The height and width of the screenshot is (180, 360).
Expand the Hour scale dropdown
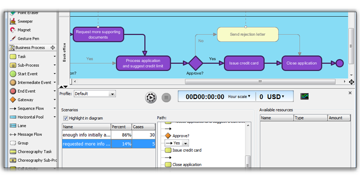(239, 97)
